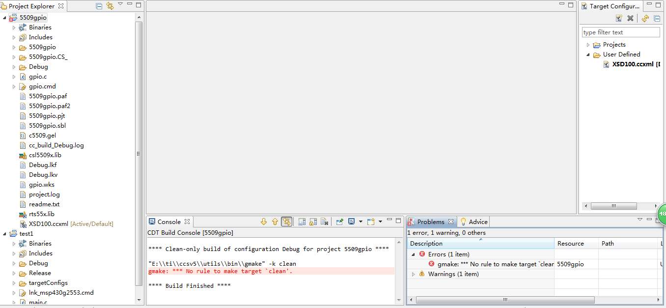Click the type filter text field
The image size is (666, 308).
pos(621,32)
